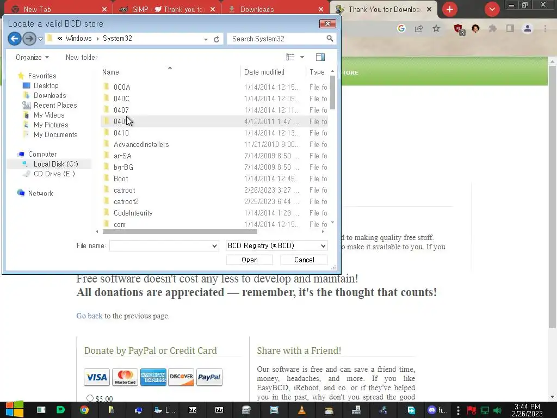
Task: Select Local Disk (C:) in the sidebar
Action: 56,164
